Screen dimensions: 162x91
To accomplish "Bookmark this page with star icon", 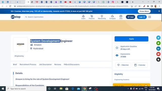I will [139, 6].
